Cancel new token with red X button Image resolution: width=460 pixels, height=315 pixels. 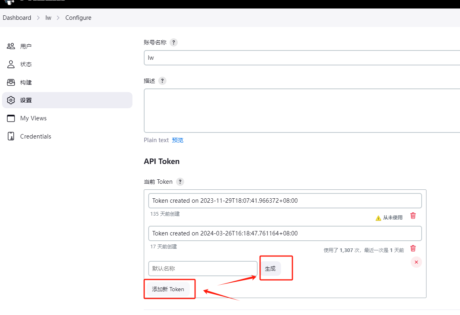pyautogui.click(x=416, y=262)
